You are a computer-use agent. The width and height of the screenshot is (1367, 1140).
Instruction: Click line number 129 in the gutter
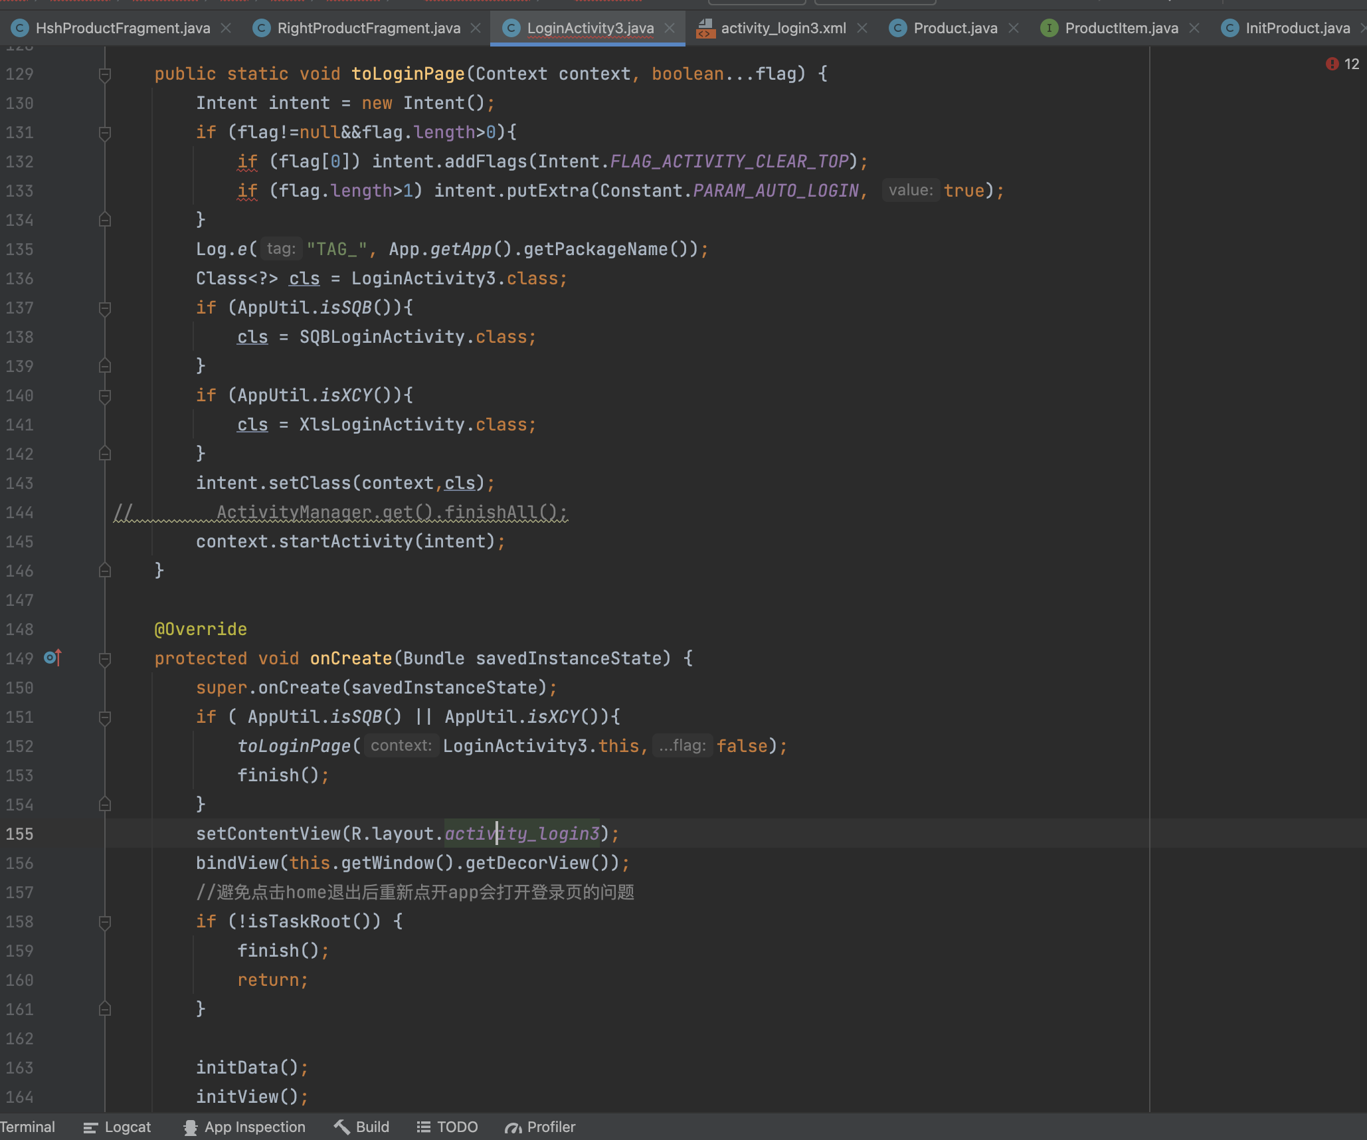19,74
